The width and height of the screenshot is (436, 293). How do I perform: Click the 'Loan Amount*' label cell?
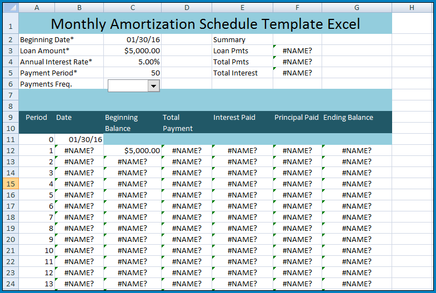[61, 50]
